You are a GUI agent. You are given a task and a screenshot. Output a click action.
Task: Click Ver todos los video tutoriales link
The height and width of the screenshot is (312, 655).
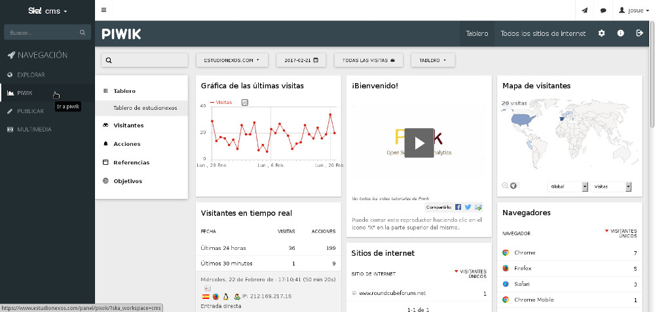390,199
